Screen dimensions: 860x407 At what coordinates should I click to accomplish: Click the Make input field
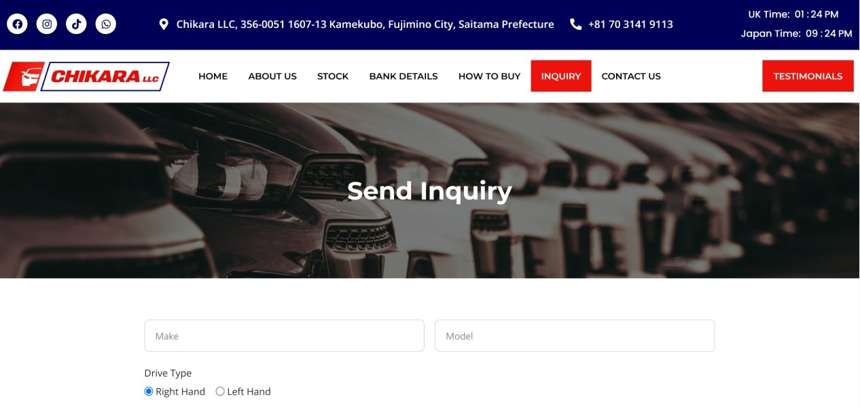point(285,336)
